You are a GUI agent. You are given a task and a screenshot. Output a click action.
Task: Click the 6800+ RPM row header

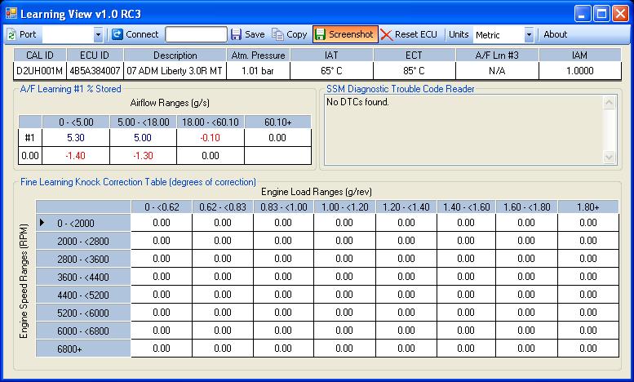coord(83,348)
